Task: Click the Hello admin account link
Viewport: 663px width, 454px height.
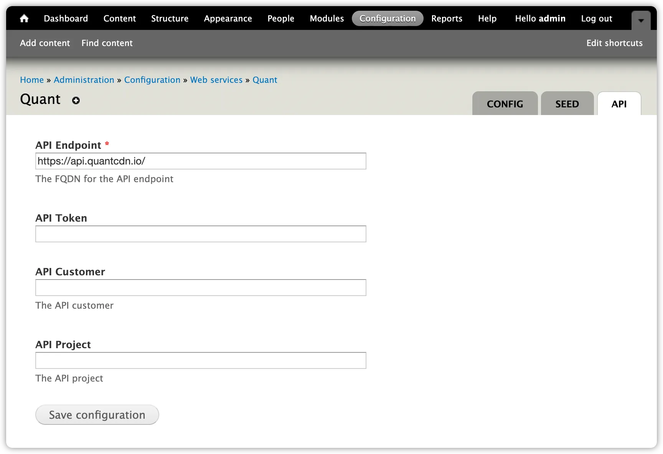Action: (540, 18)
